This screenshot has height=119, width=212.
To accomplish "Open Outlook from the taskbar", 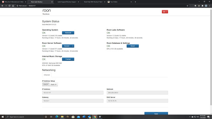I will click(x=89, y=117).
